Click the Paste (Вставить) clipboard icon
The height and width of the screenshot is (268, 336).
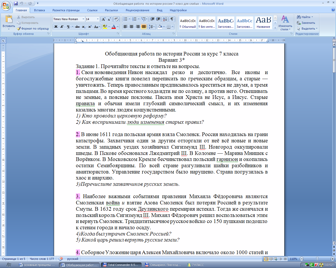tap(9, 19)
